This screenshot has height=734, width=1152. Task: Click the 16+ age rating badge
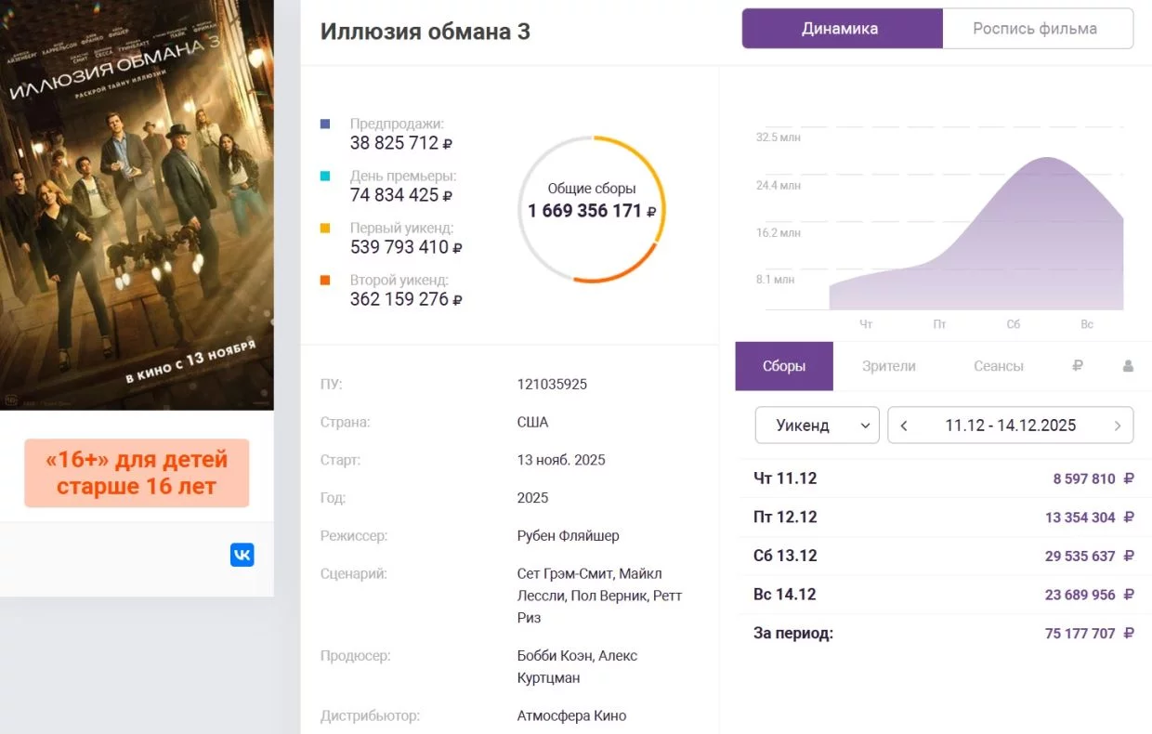coord(137,472)
